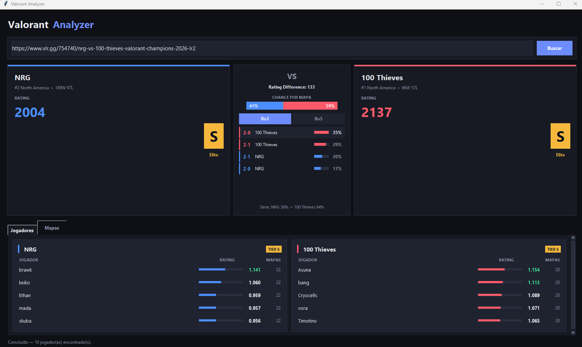Click the 100 Thieves rating value 2137
This screenshot has width=582, height=347.
[x=377, y=112]
